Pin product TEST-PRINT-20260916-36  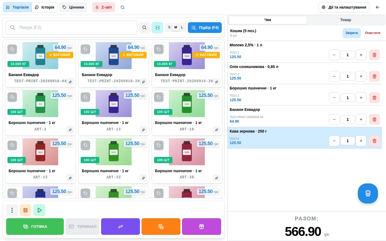pos(217,82)
